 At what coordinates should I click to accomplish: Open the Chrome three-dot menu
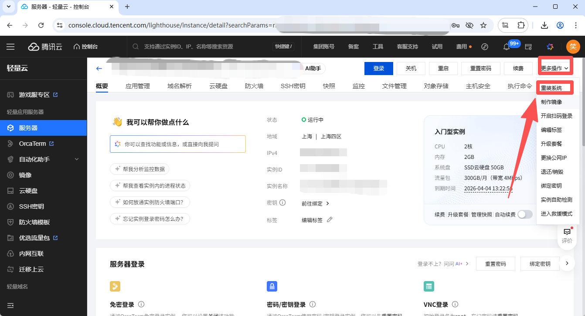575,25
